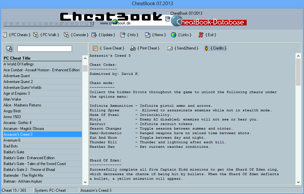
Task: Select Bad Bots
Action: point(42,146)
